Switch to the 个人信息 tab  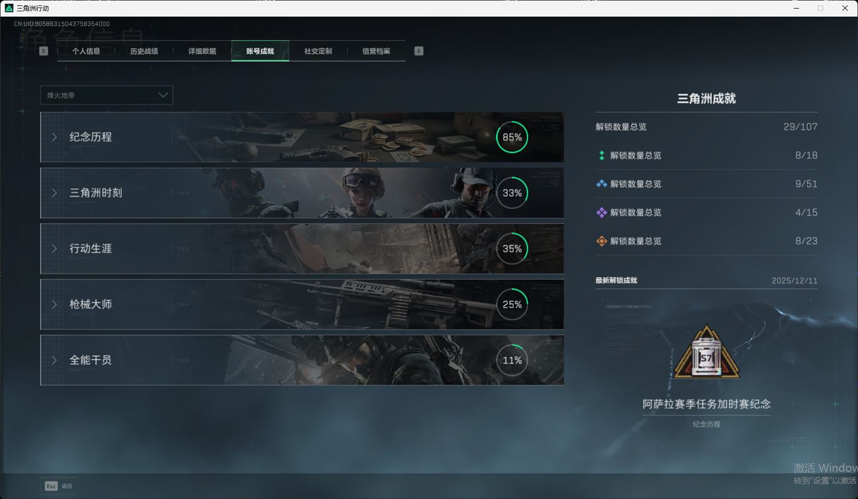tap(86, 51)
